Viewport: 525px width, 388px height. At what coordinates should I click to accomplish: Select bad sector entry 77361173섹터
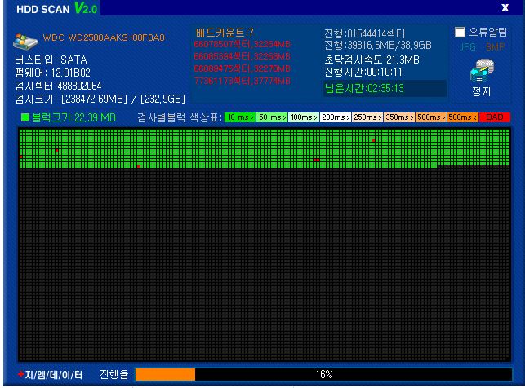tap(242, 81)
